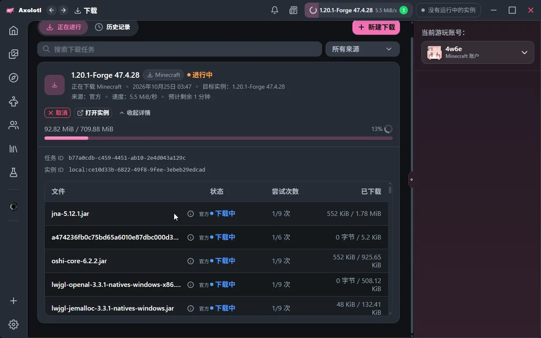541x338 pixels.
Task: Show info for a474236fb0c75bd65a6010e87dbc000d3 file
Action: coord(191,237)
